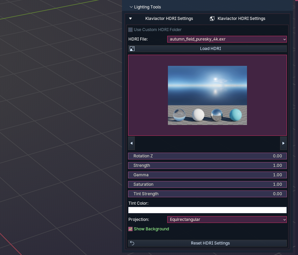The height and width of the screenshot is (255, 298).
Task: Collapse Klaviactor HDRI Settings panel triangle
Action: (x=130, y=19)
